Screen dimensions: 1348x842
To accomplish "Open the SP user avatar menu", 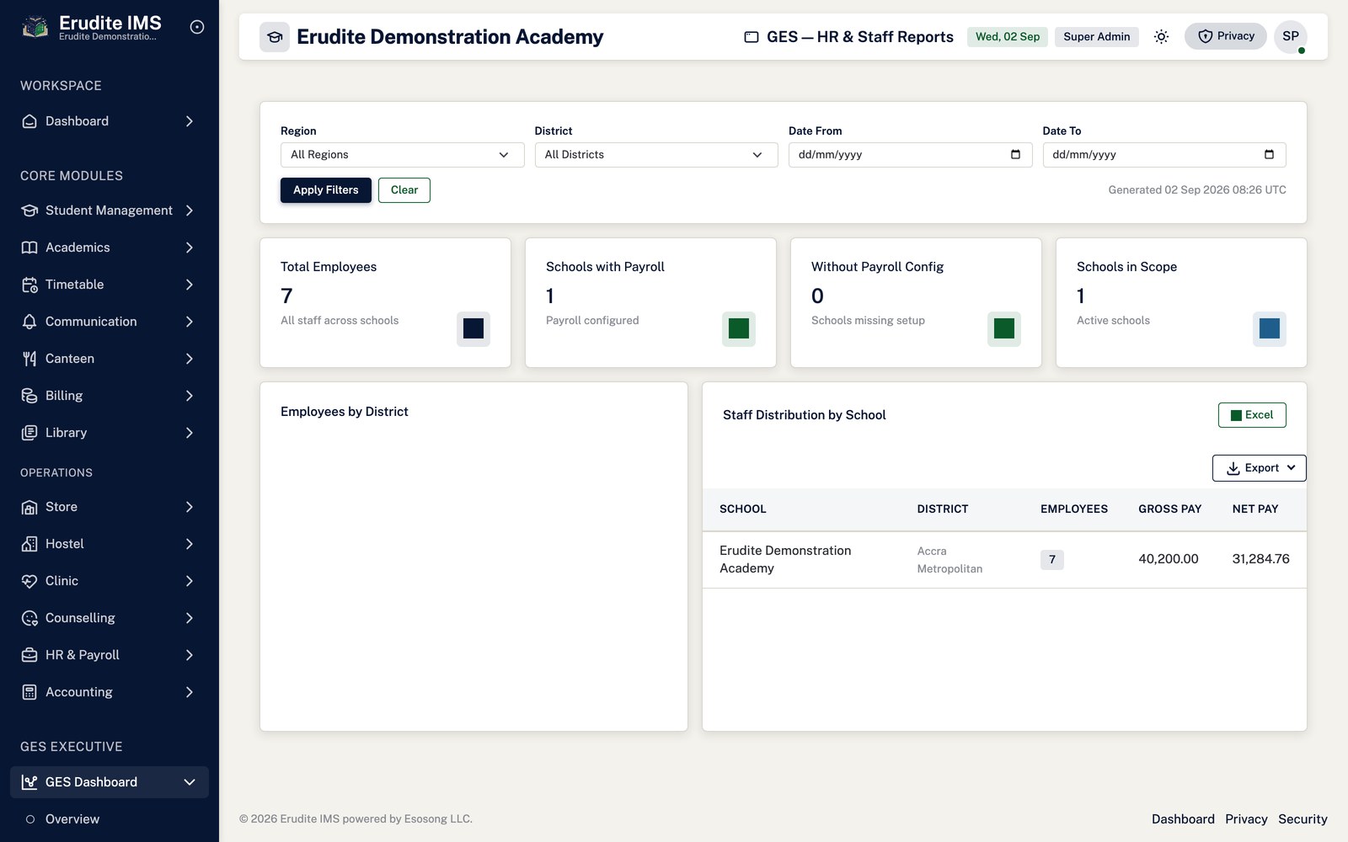I will click(x=1291, y=36).
